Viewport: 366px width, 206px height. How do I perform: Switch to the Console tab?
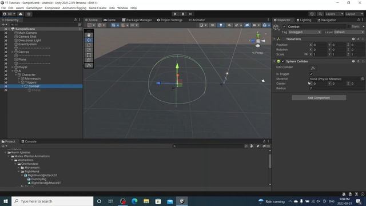[x=29, y=141]
